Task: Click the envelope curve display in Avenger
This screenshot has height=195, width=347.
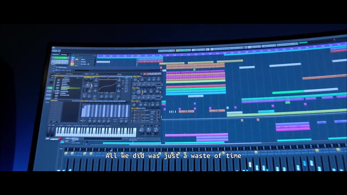Action: point(107,85)
